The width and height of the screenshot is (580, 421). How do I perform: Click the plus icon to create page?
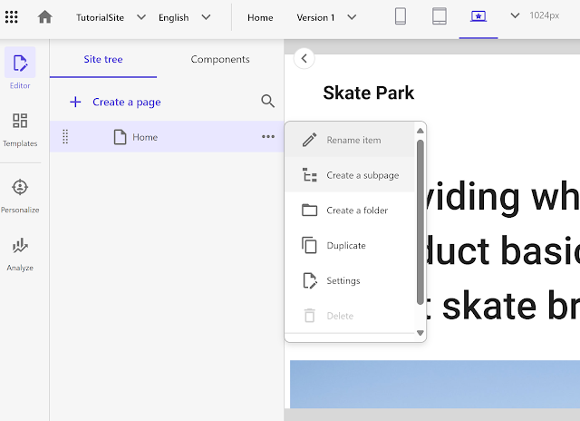pos(75,102)
